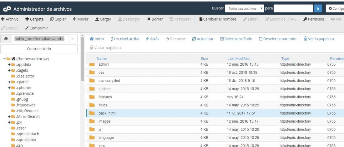Select .HttpRequest in the tree
Screen dimensions: 344x147
(27, 111)
